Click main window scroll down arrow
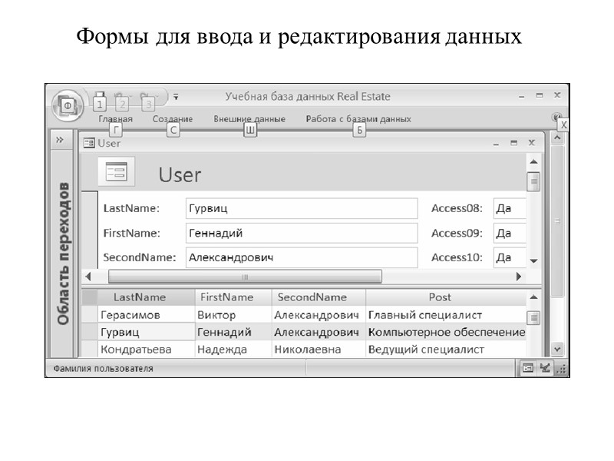Image resolution: width=614 pixels, height=461 pixels. (x=557, y=349)
